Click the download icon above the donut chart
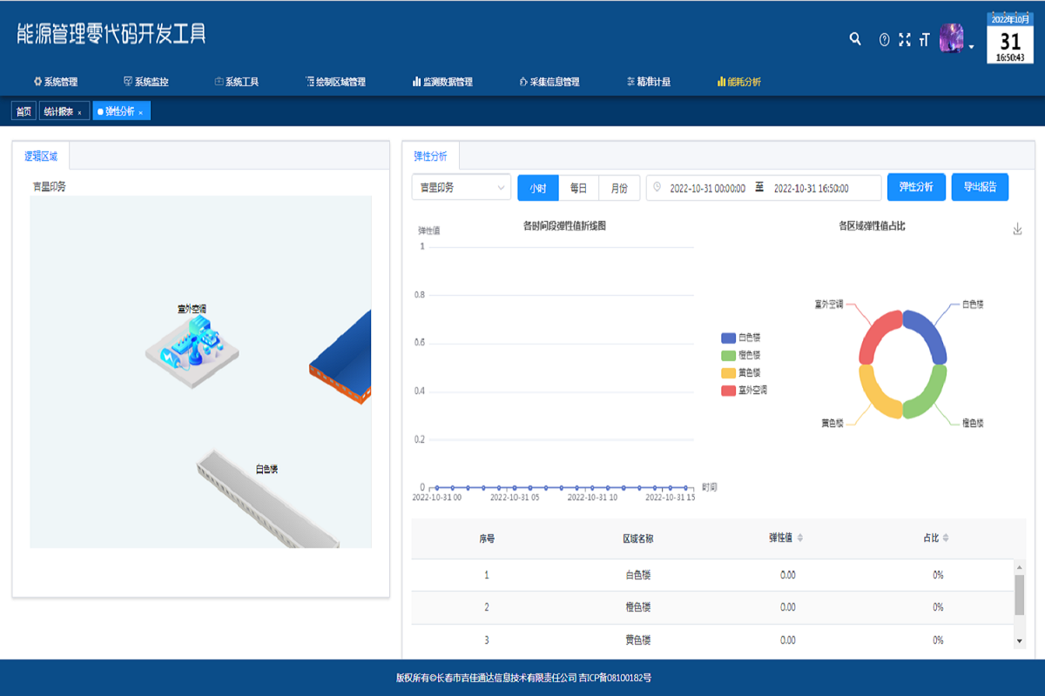 coord(1016,229)
